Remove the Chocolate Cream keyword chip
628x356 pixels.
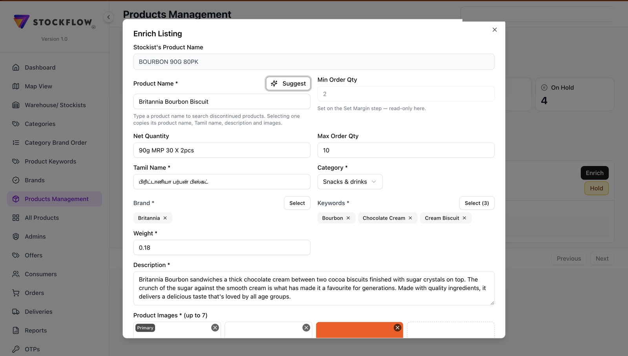(x=411, y=218)
